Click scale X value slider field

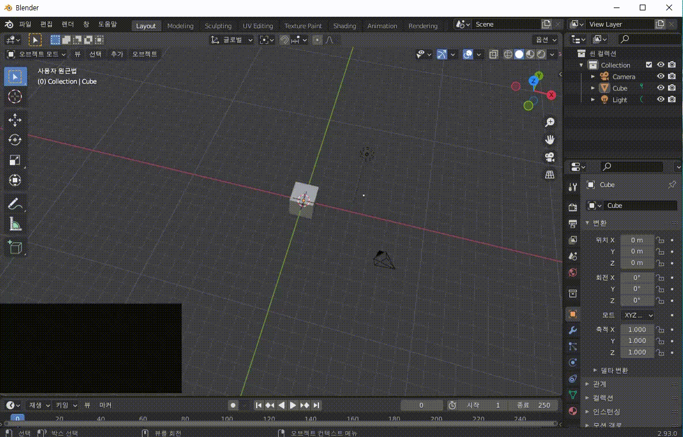coord(637,330)
